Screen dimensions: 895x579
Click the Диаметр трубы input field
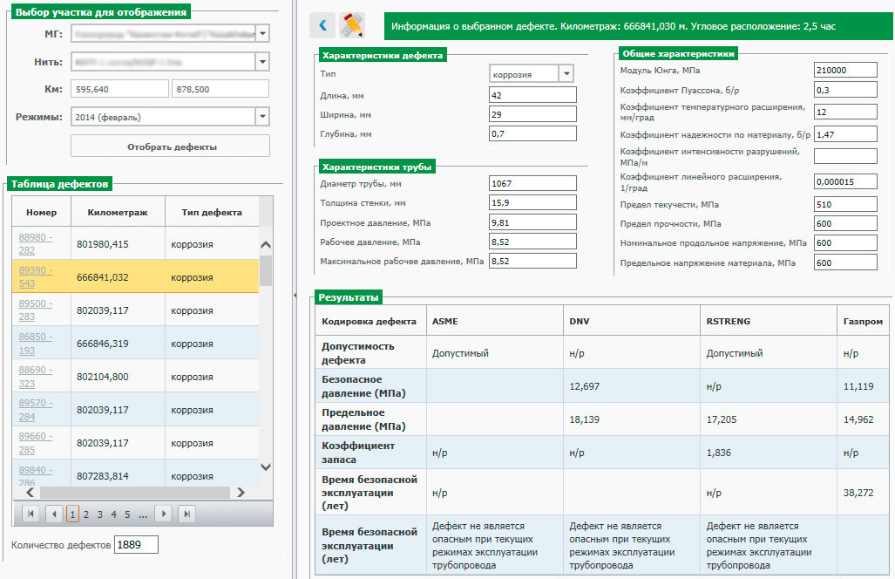[532, 183]
